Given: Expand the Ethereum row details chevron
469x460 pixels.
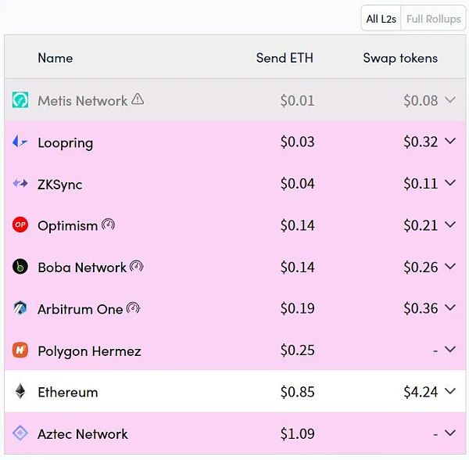Looking at the screenshot, I should (449, 392).
